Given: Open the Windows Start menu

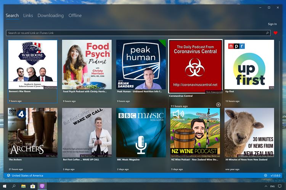Looking at the screenshot, I should (x=5, y=186).
